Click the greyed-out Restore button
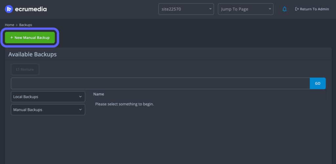Screen dimensions: 336x164 click(25, 69)
